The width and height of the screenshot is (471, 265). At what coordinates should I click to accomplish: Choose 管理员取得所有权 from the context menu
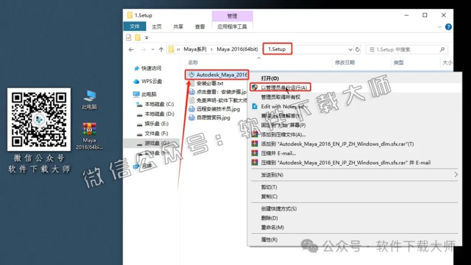[x=281, y=97]
